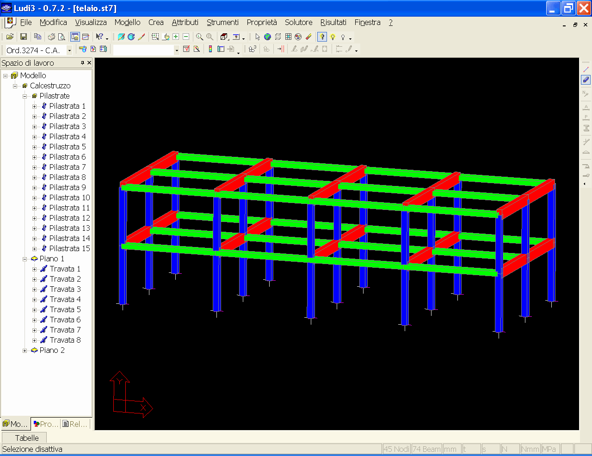Click the eraser icon in top toolbar
592x456 pixels.
[x=308, y=37]
